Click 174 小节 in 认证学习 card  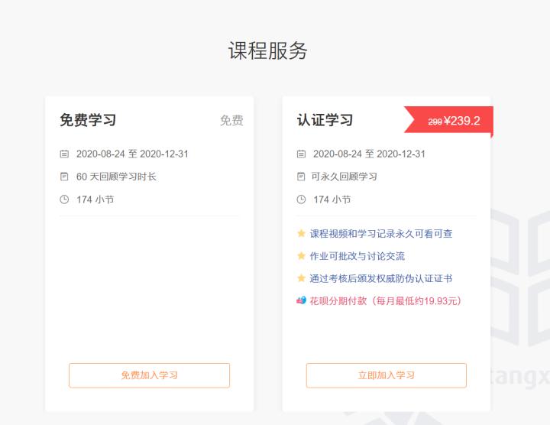(332, 200)
